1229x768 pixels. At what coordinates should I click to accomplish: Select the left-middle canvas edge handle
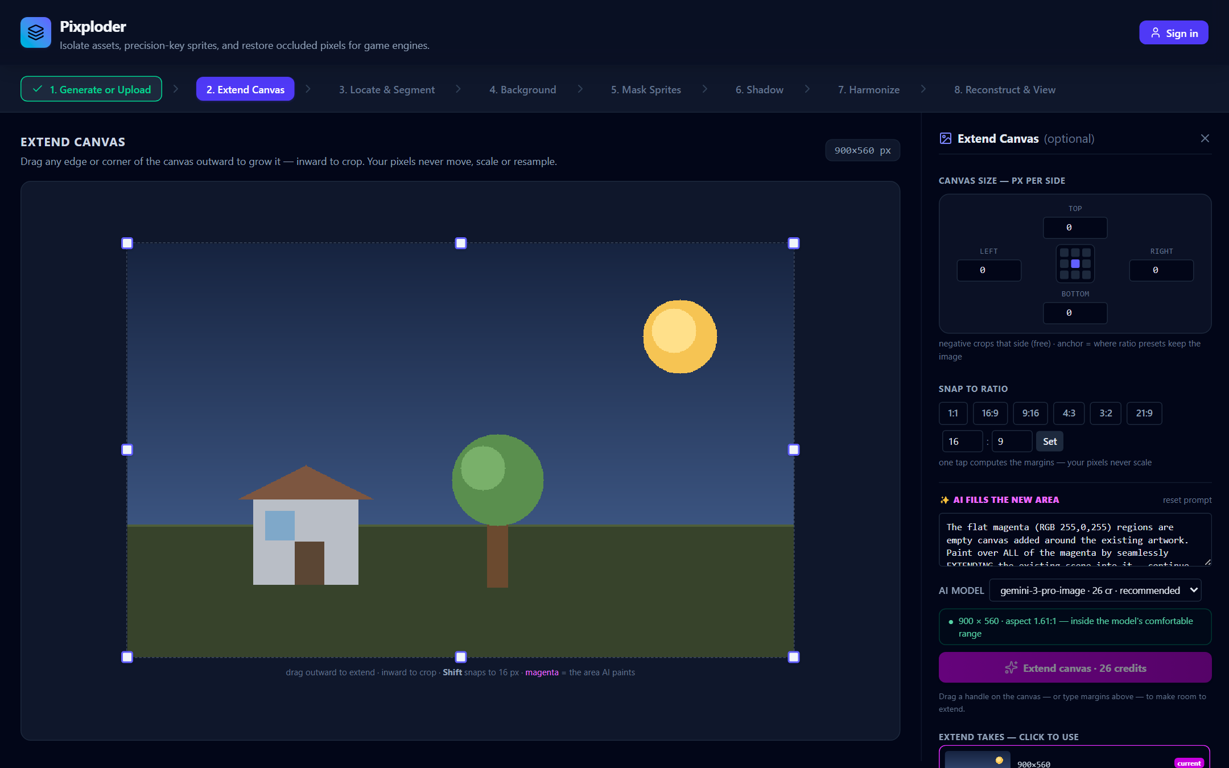coord(127,449)
